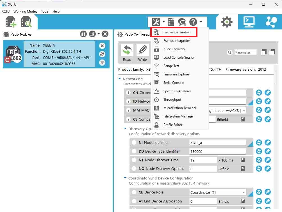Refresh the CE Device Role value

tap(259, 192)
